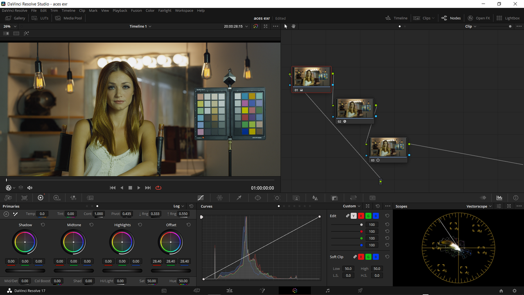
Task: Open the Playback menu
Action: tap(120, 11)
